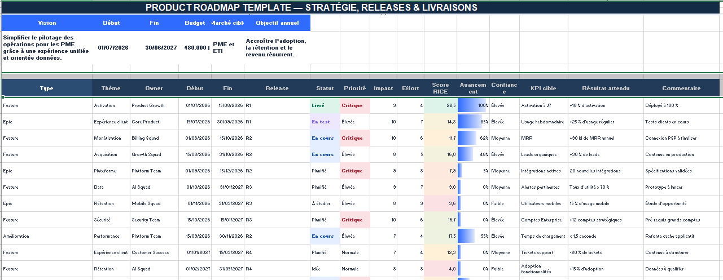Viewport: 723px width, 280px height.
Task: Click the Mobile Squad owner cell
Action: tap(154, 203)
